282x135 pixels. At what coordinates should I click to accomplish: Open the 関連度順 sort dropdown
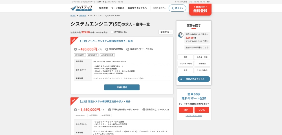[x=166, y=32]
